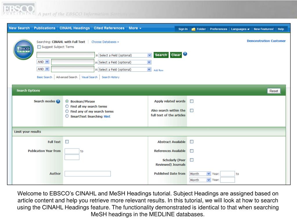Open CINAHL Headings

(x=75, y=28)
